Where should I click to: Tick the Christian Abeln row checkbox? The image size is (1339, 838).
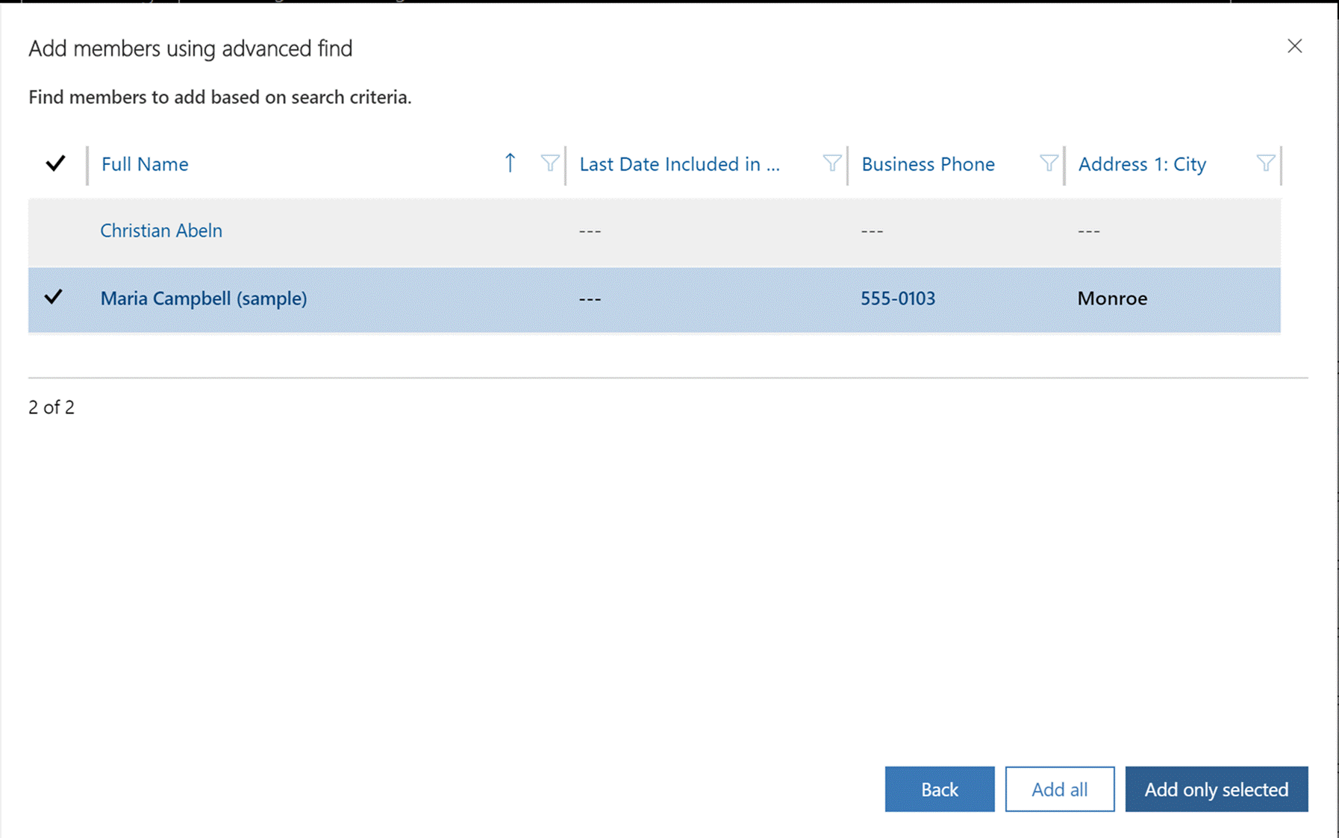point(53,231)
